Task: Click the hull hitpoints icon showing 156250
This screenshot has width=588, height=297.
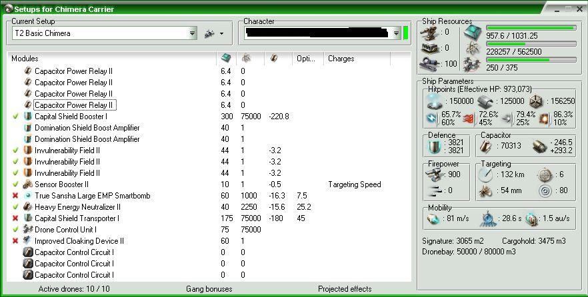Action: click(537, 101)
